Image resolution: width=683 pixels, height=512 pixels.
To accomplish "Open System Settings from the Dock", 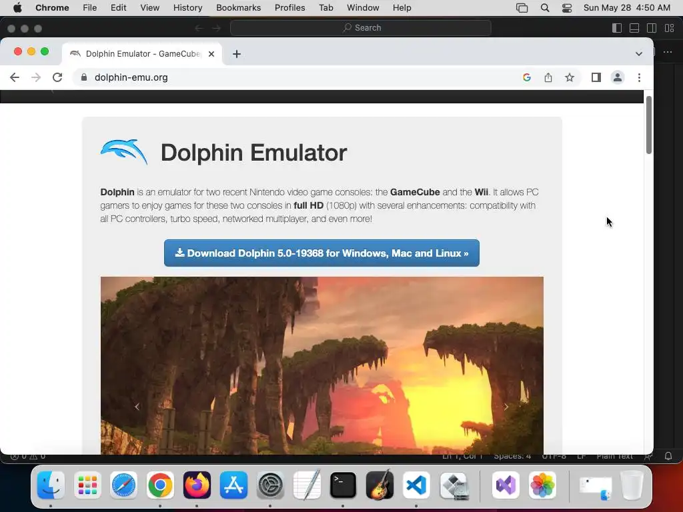I will coord(270,485).
